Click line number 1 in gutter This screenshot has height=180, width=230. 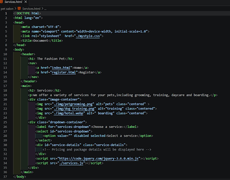point(6,13)
